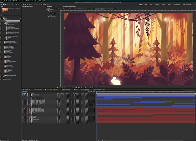Viewport: 196px width, 141px height.
Task: Open Lighten blending mode dropdown on layer 17
Action: pyautogui.click(x=69, y=113)
